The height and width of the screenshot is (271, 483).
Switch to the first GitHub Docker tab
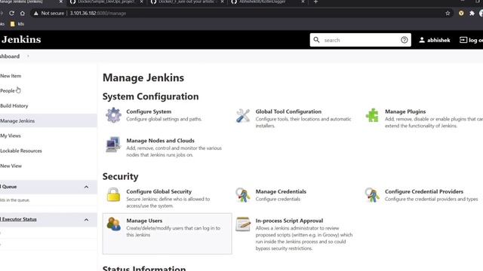pos(106,2)
